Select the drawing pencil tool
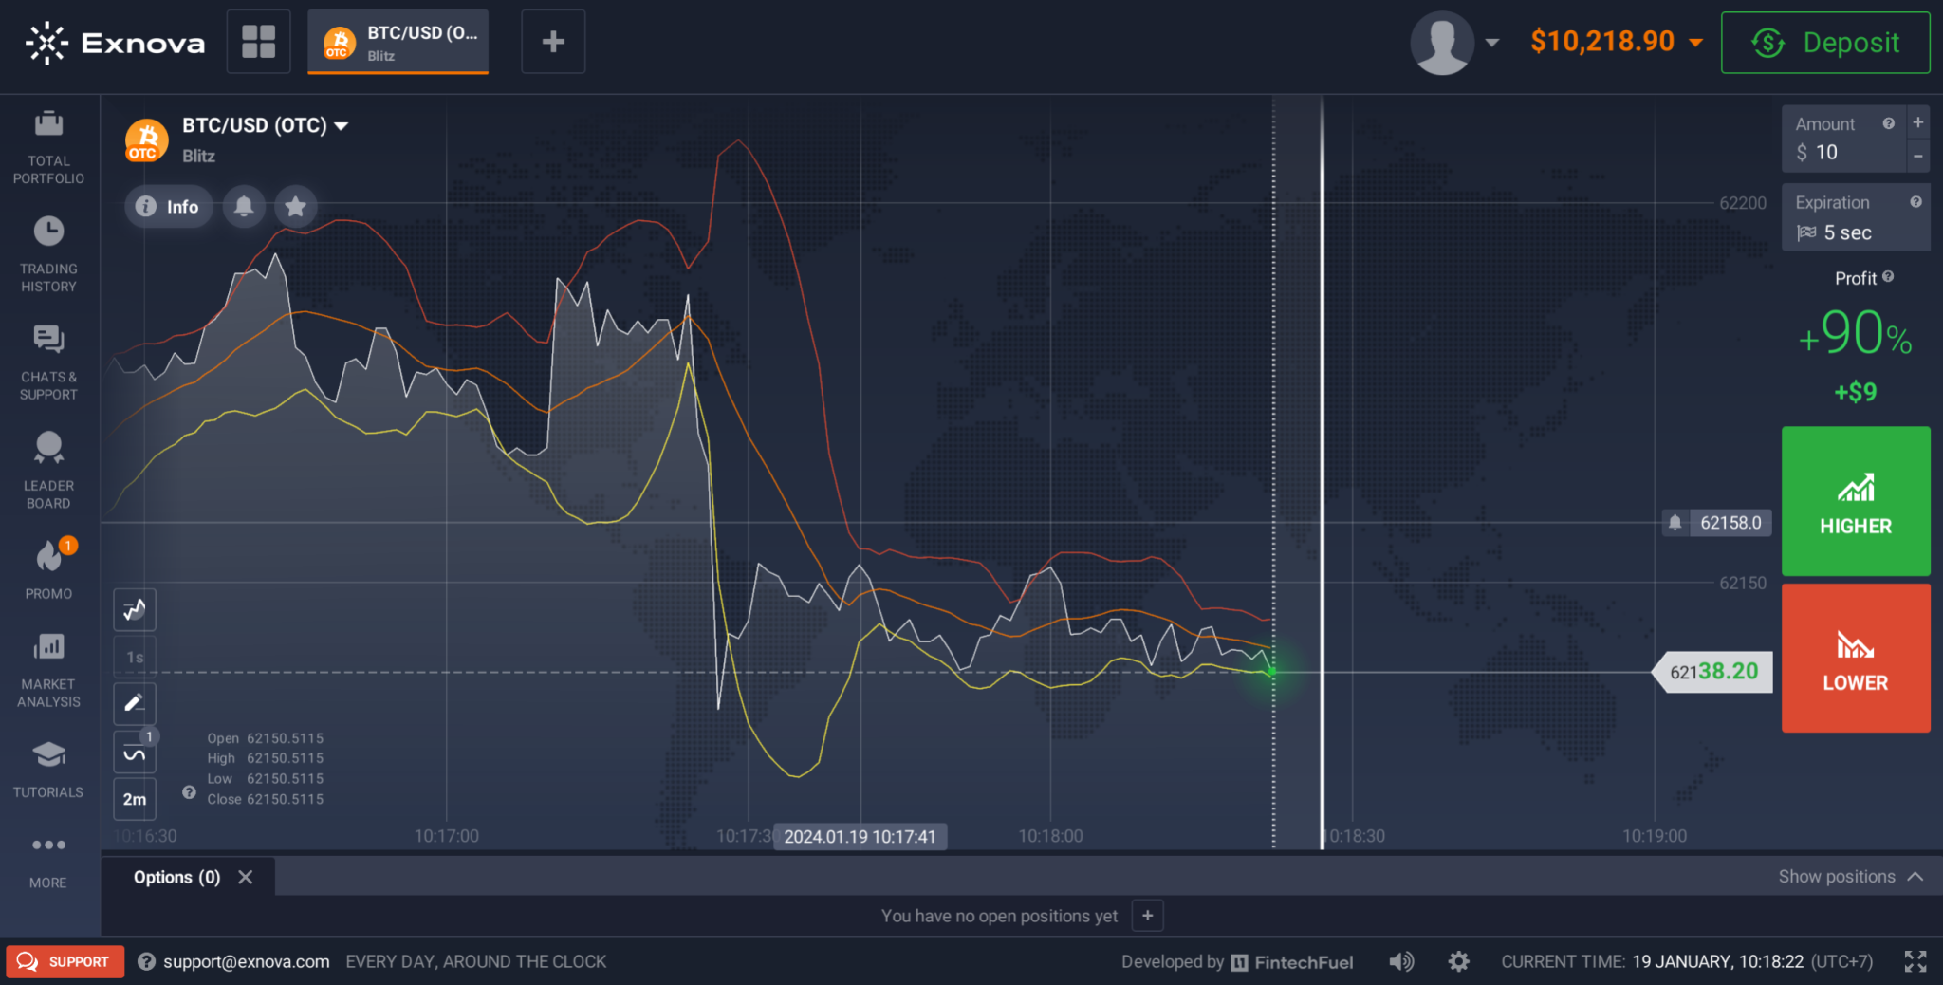The width and height of the screenshot is (1943, 985). point(135,703)
